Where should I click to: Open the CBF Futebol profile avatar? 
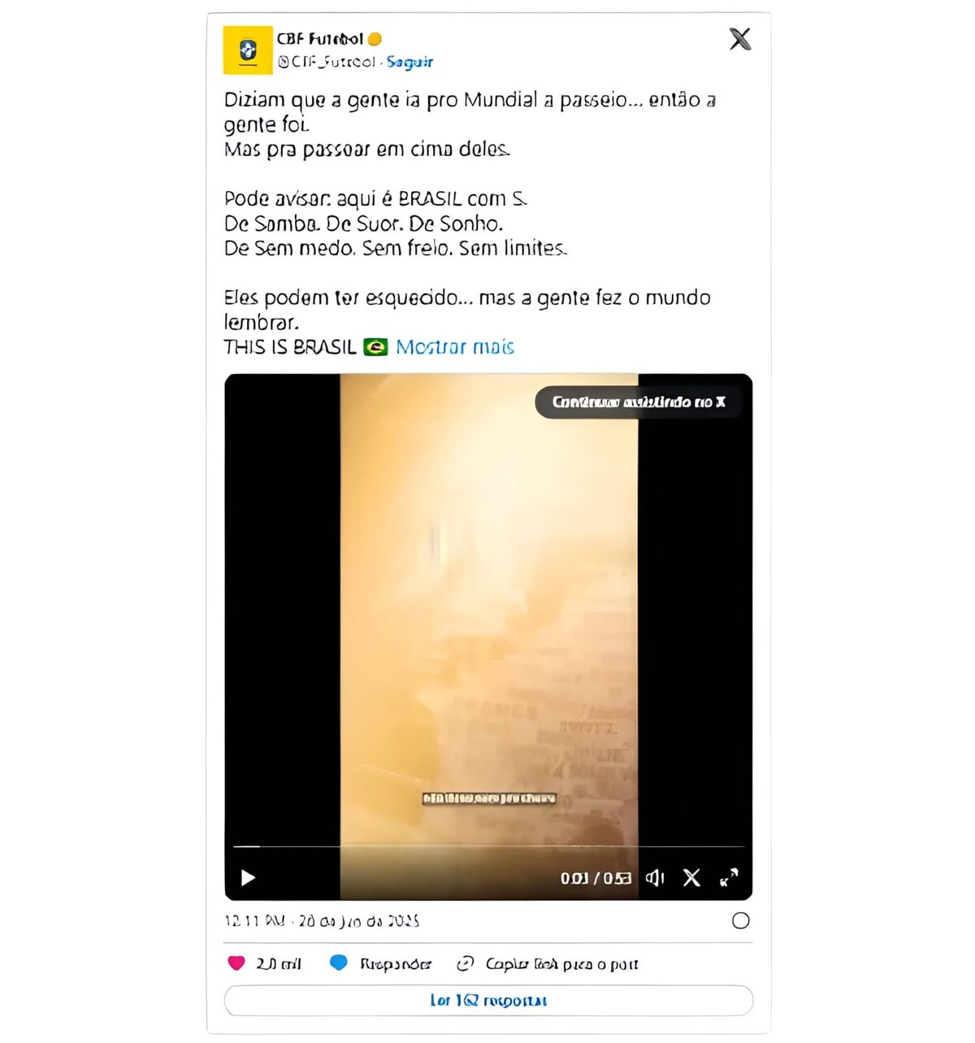[x=248, y=50]
